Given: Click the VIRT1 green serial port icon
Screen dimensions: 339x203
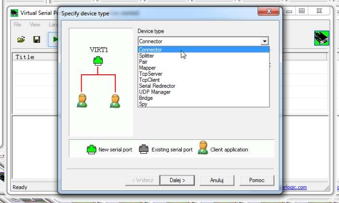Looking at the screenshot, I should 98,61.
